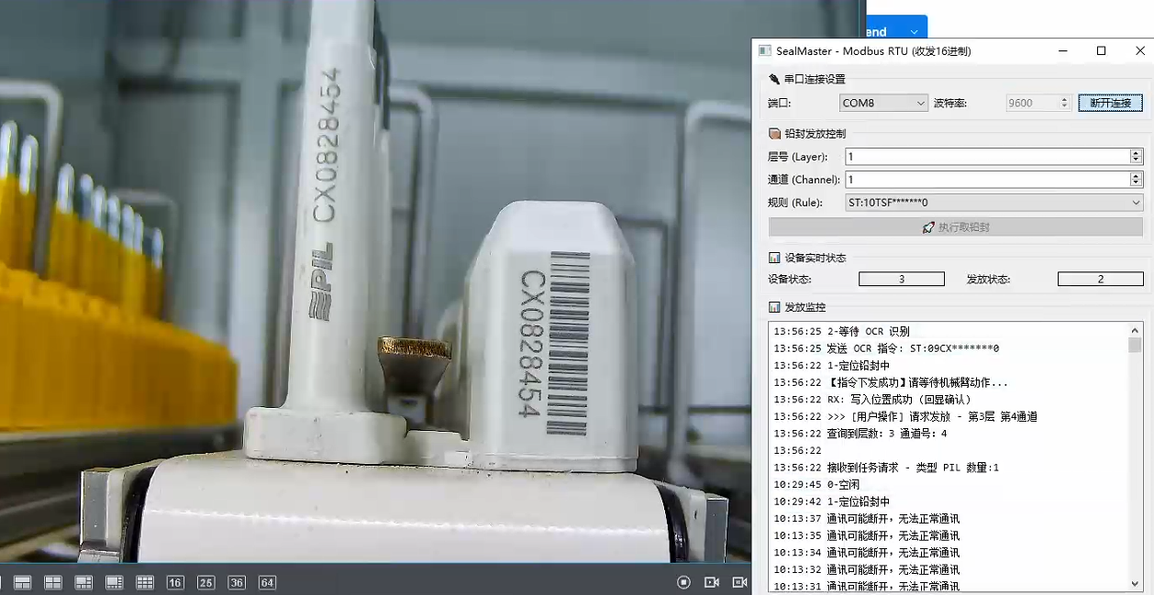Viewport: 1154px width, 595px height.
Task: Select log line '10:13:37 通讯可能断开,无法正常通讯'
Action: pyautogui.click(x=867, y=518)
